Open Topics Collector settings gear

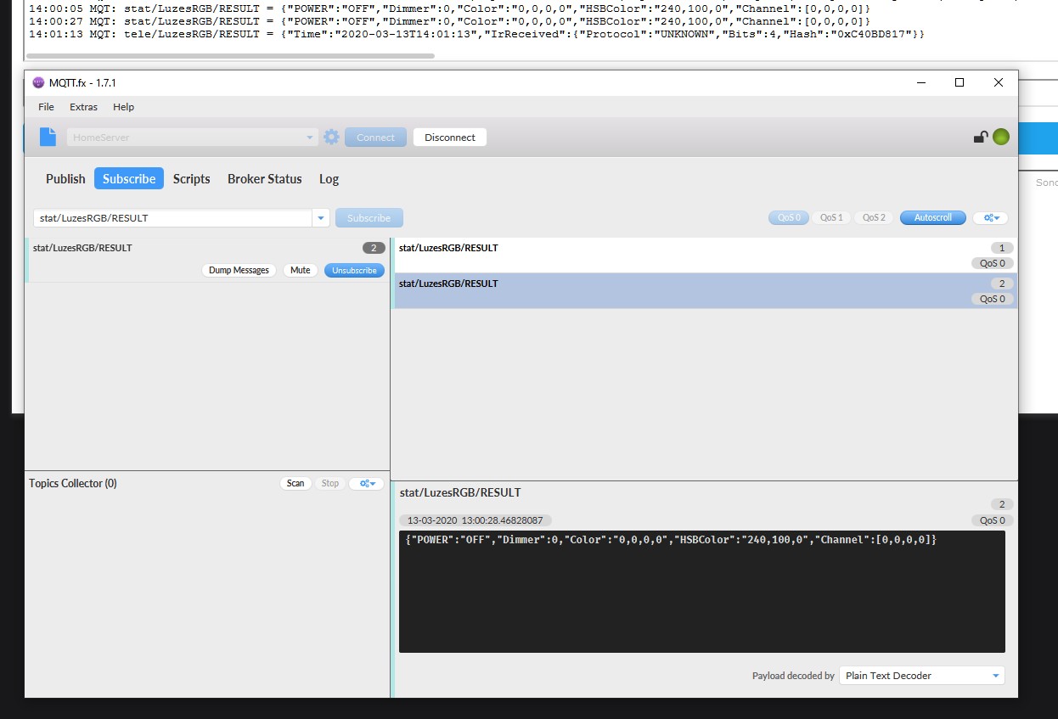click(x=367, y=483)
